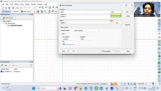Click the Delete material button

point(128,16)
